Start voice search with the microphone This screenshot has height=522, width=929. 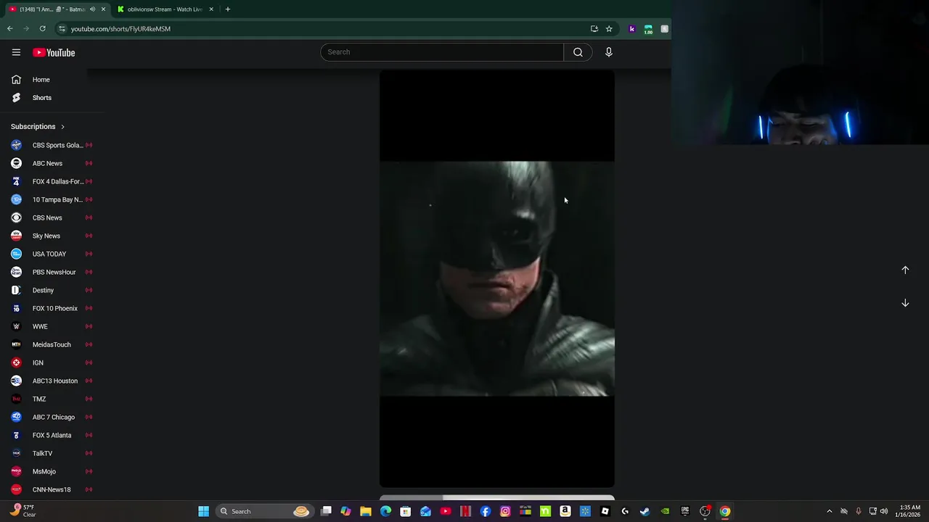point(609,52)
